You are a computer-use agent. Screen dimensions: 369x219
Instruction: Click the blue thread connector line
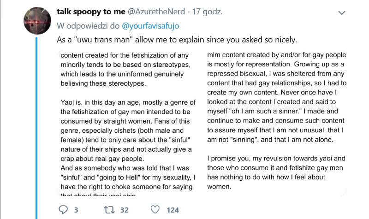point(36,128)
